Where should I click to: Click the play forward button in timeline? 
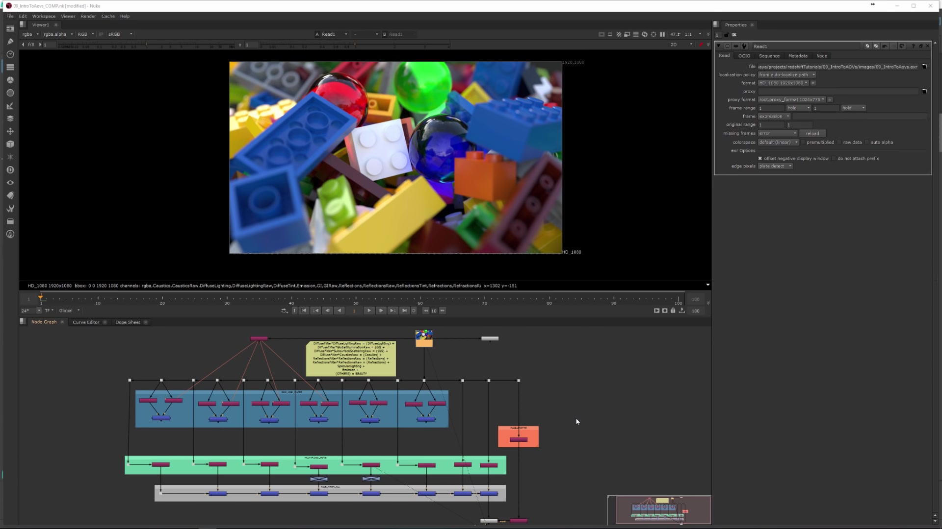[x=369, y=311]
